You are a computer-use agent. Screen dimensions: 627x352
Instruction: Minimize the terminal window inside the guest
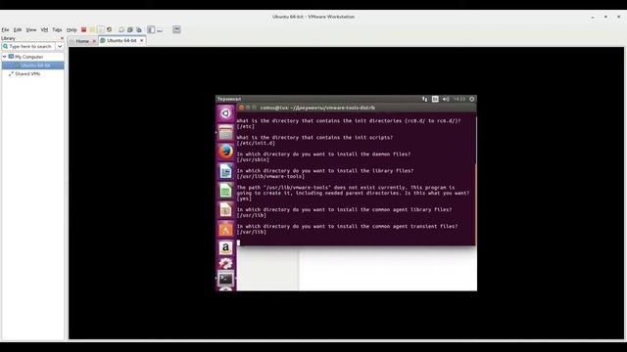click(x=248, y=108)
